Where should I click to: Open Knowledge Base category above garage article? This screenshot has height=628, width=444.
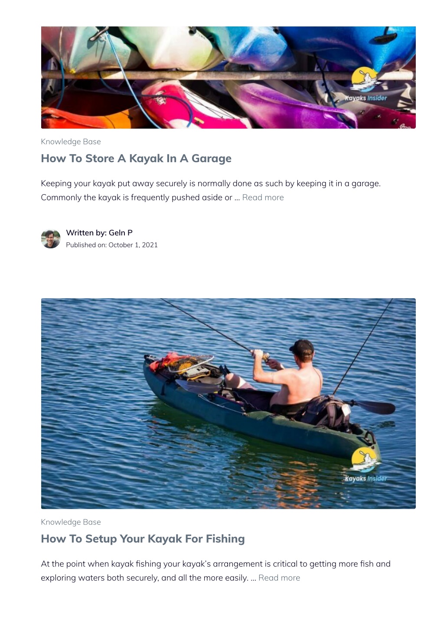coord(71,142)
